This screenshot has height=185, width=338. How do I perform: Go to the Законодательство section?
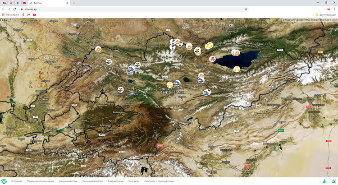point(93,181)
